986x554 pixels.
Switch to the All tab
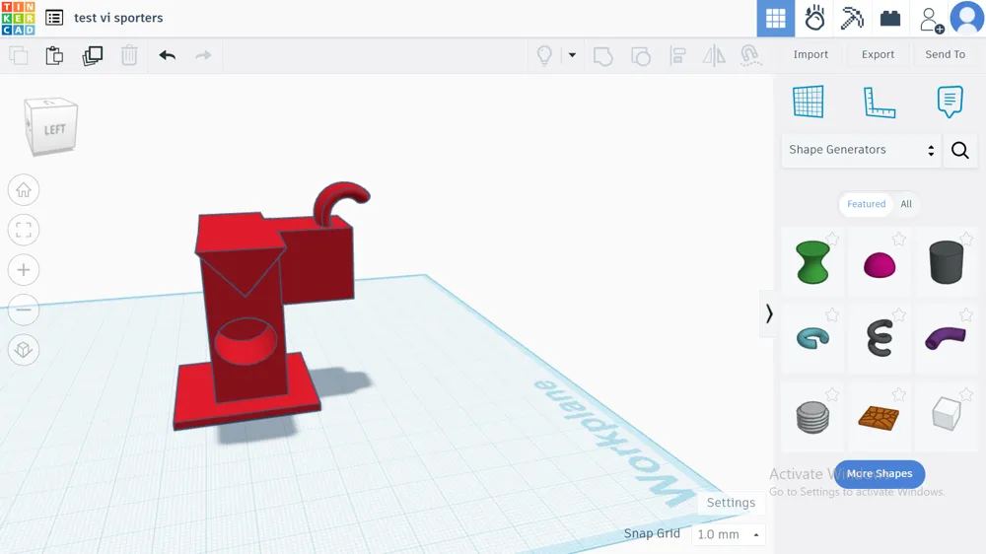click(x=905, y=204)
